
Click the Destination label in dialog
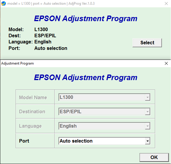[32, 111]
